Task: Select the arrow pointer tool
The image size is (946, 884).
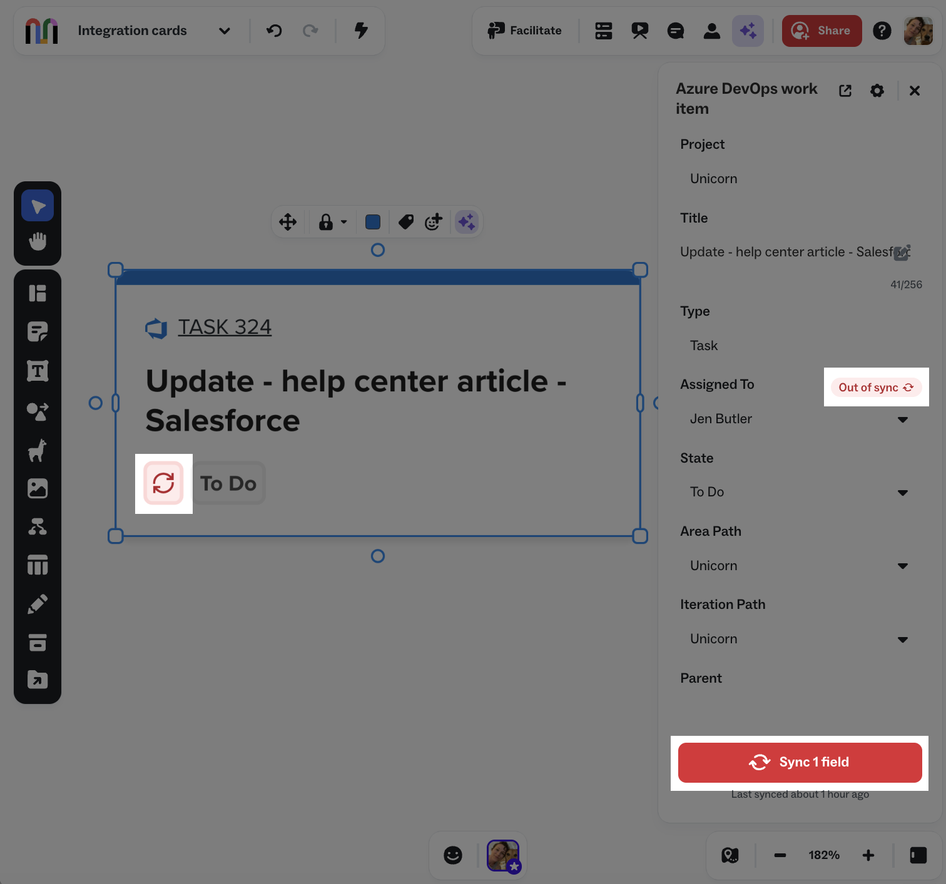Action: (x=38, y=206)
